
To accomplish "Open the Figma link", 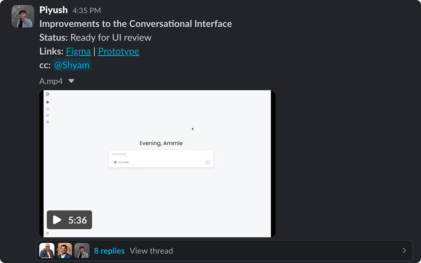I will [x=78, y=51].
